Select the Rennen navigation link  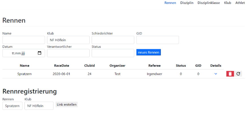pyautogui.click(x=170, y=3)
